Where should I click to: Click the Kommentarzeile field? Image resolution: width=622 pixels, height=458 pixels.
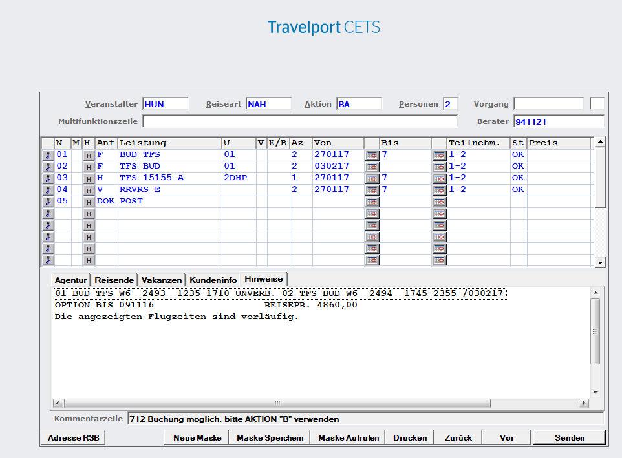(x=365, y=419)
